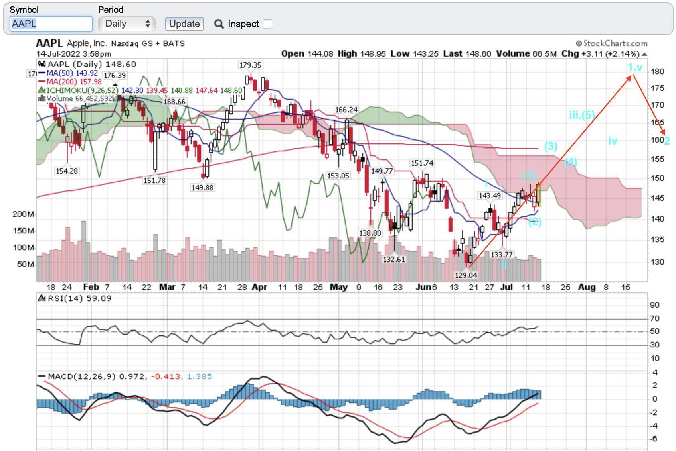
Task: Click the MA(50) 143.92 legend entry
Action: click(68, 73)
